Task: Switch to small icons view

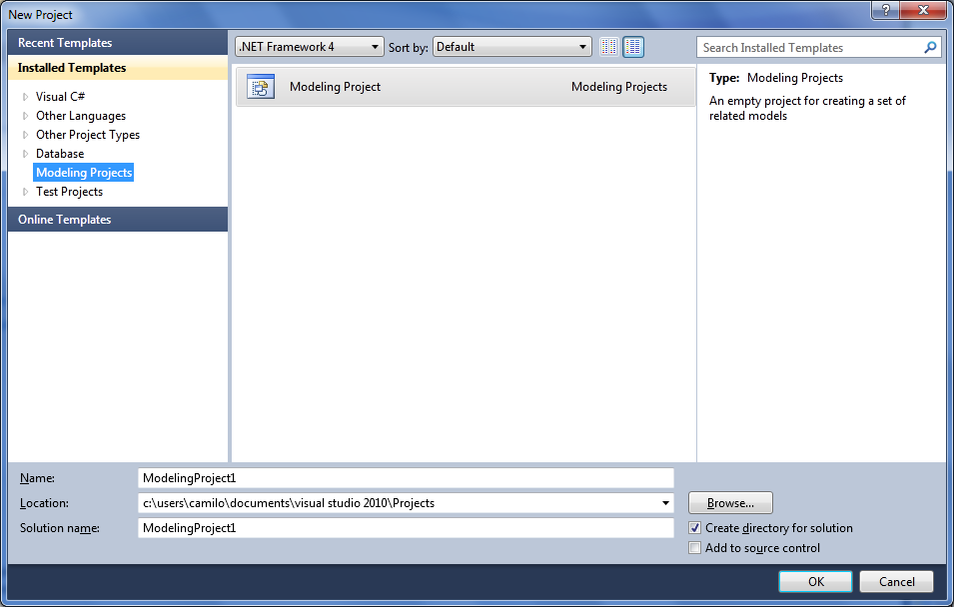Action: coord(608,47)
